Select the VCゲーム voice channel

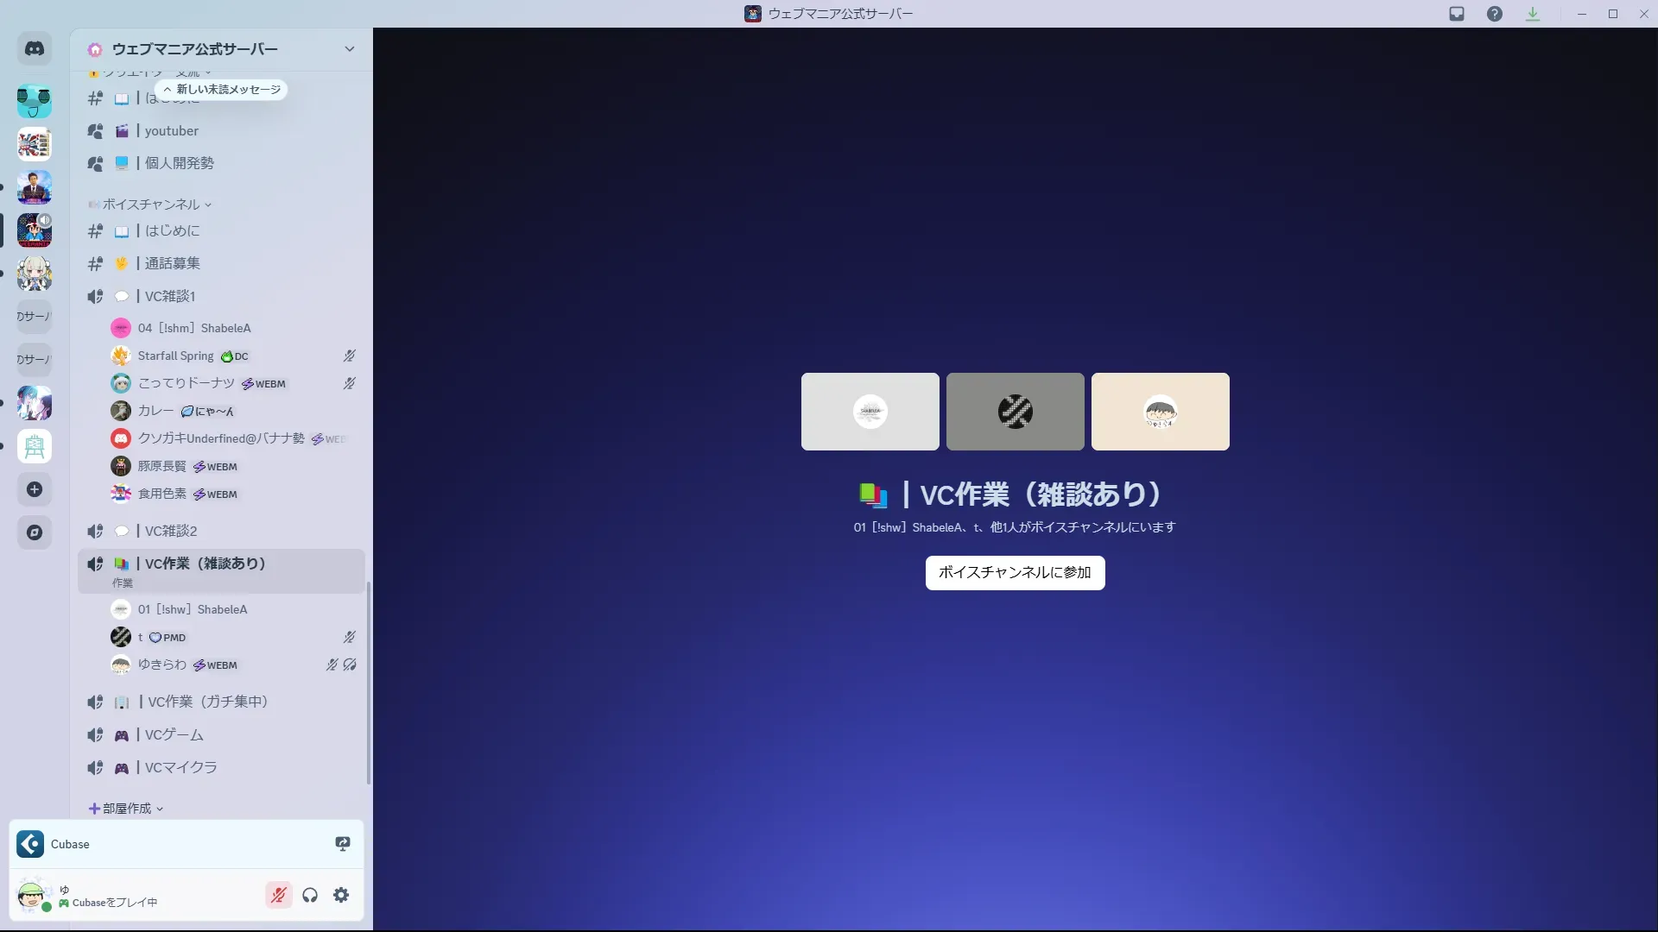click(174, 735)
